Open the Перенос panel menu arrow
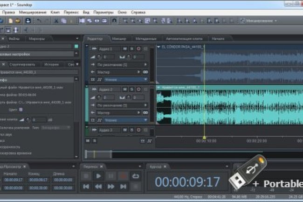This screenshot has width=303, height=202. tap(140, 166)
